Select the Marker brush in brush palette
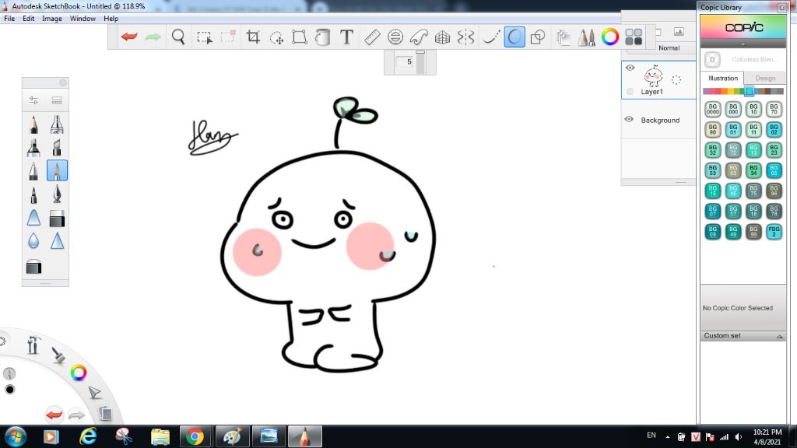 (33, 147)
